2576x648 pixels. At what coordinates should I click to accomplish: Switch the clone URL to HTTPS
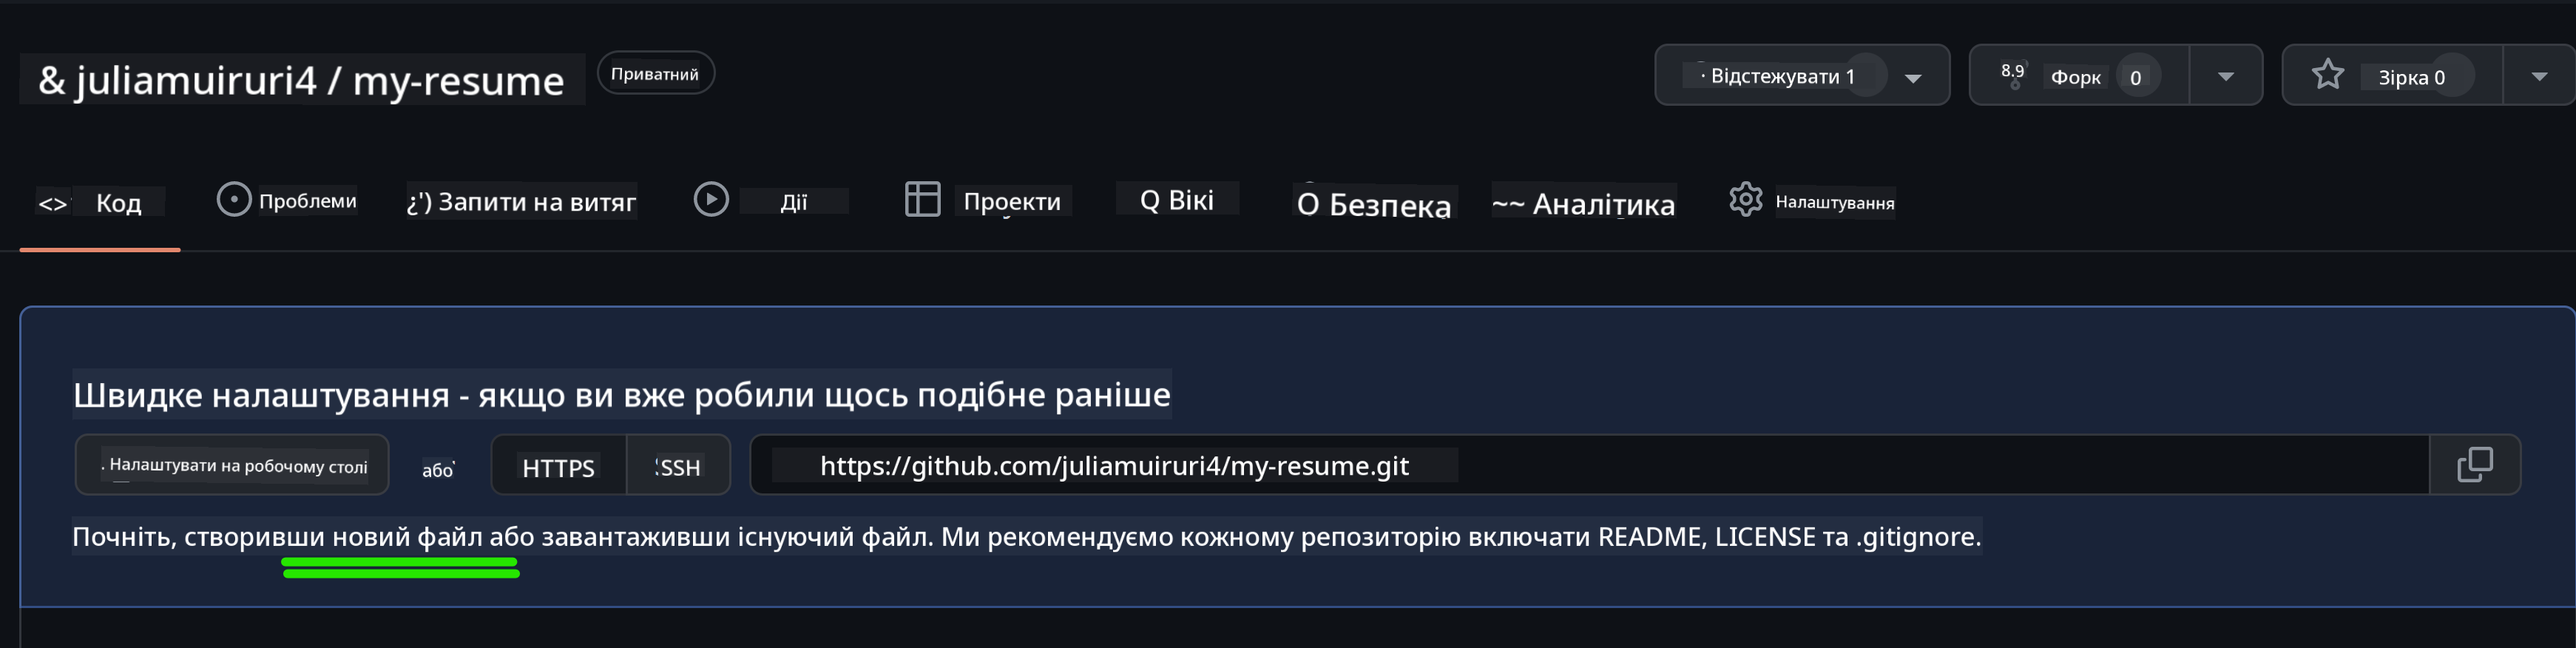[x=558, y=466]
